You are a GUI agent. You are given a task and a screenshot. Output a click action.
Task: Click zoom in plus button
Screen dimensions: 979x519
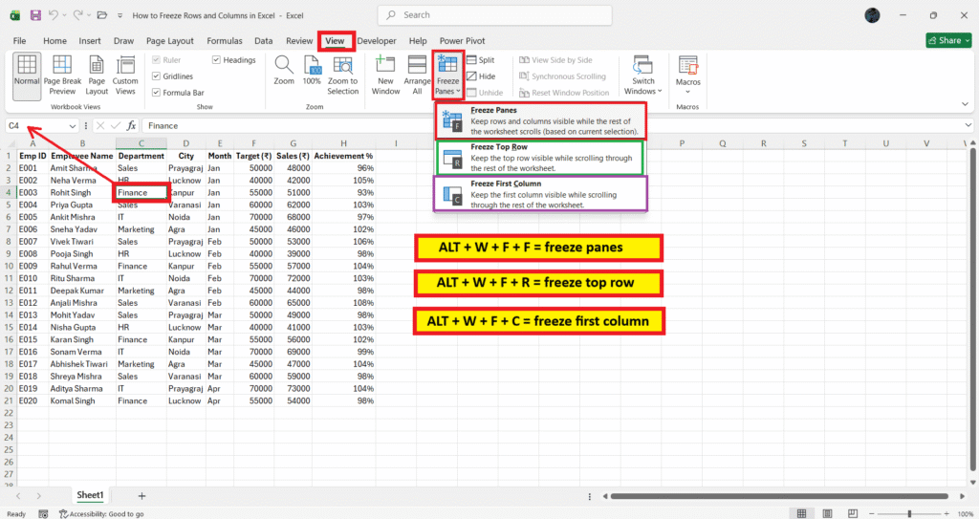click(947, 513)
